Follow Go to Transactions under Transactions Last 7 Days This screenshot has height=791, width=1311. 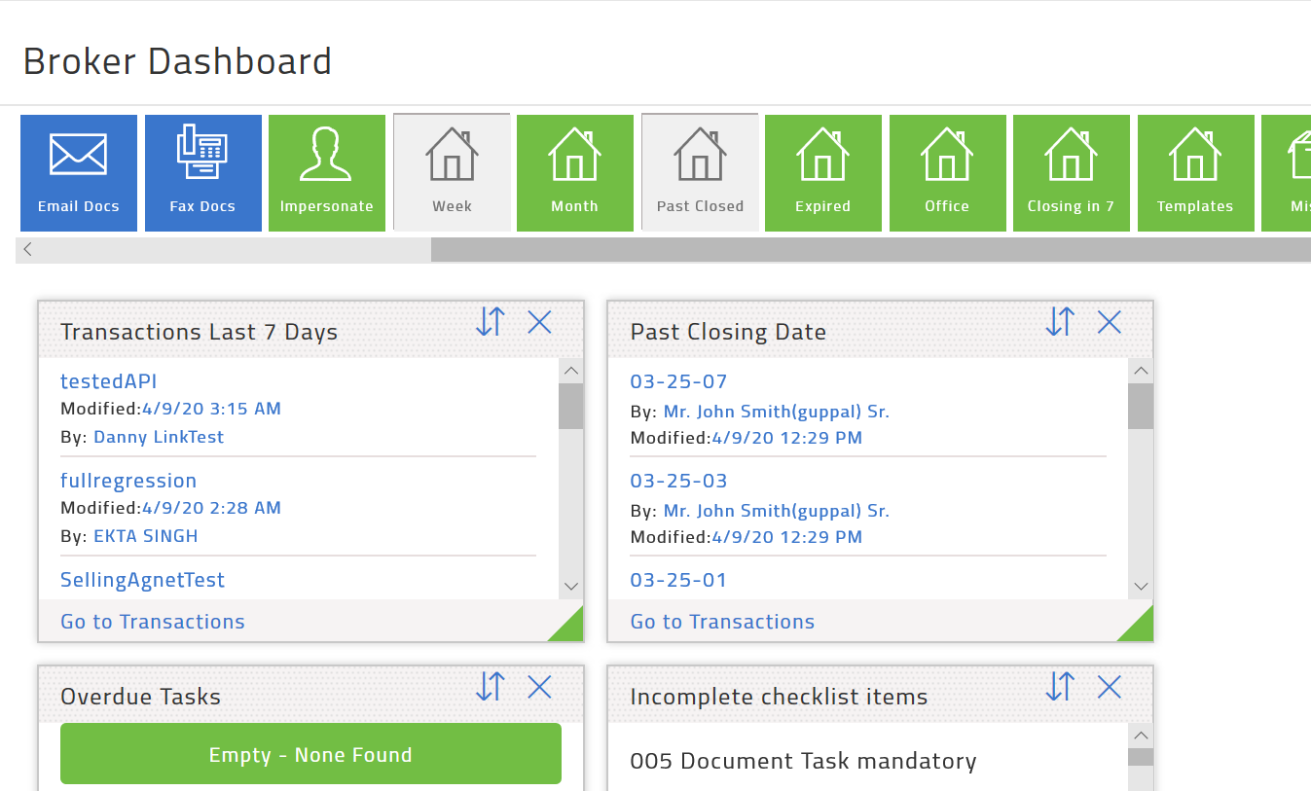pos(152,621)
